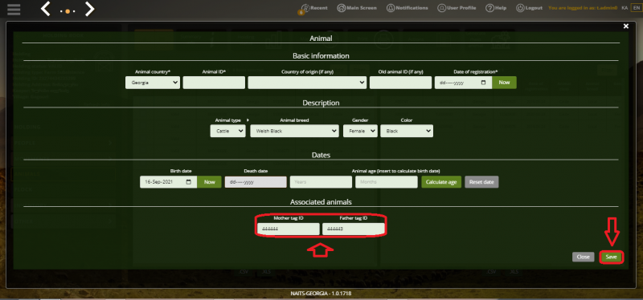Viewport: 643px width, 300px height.
Task: Click the Calculate age button
Action: click(441, 182)
